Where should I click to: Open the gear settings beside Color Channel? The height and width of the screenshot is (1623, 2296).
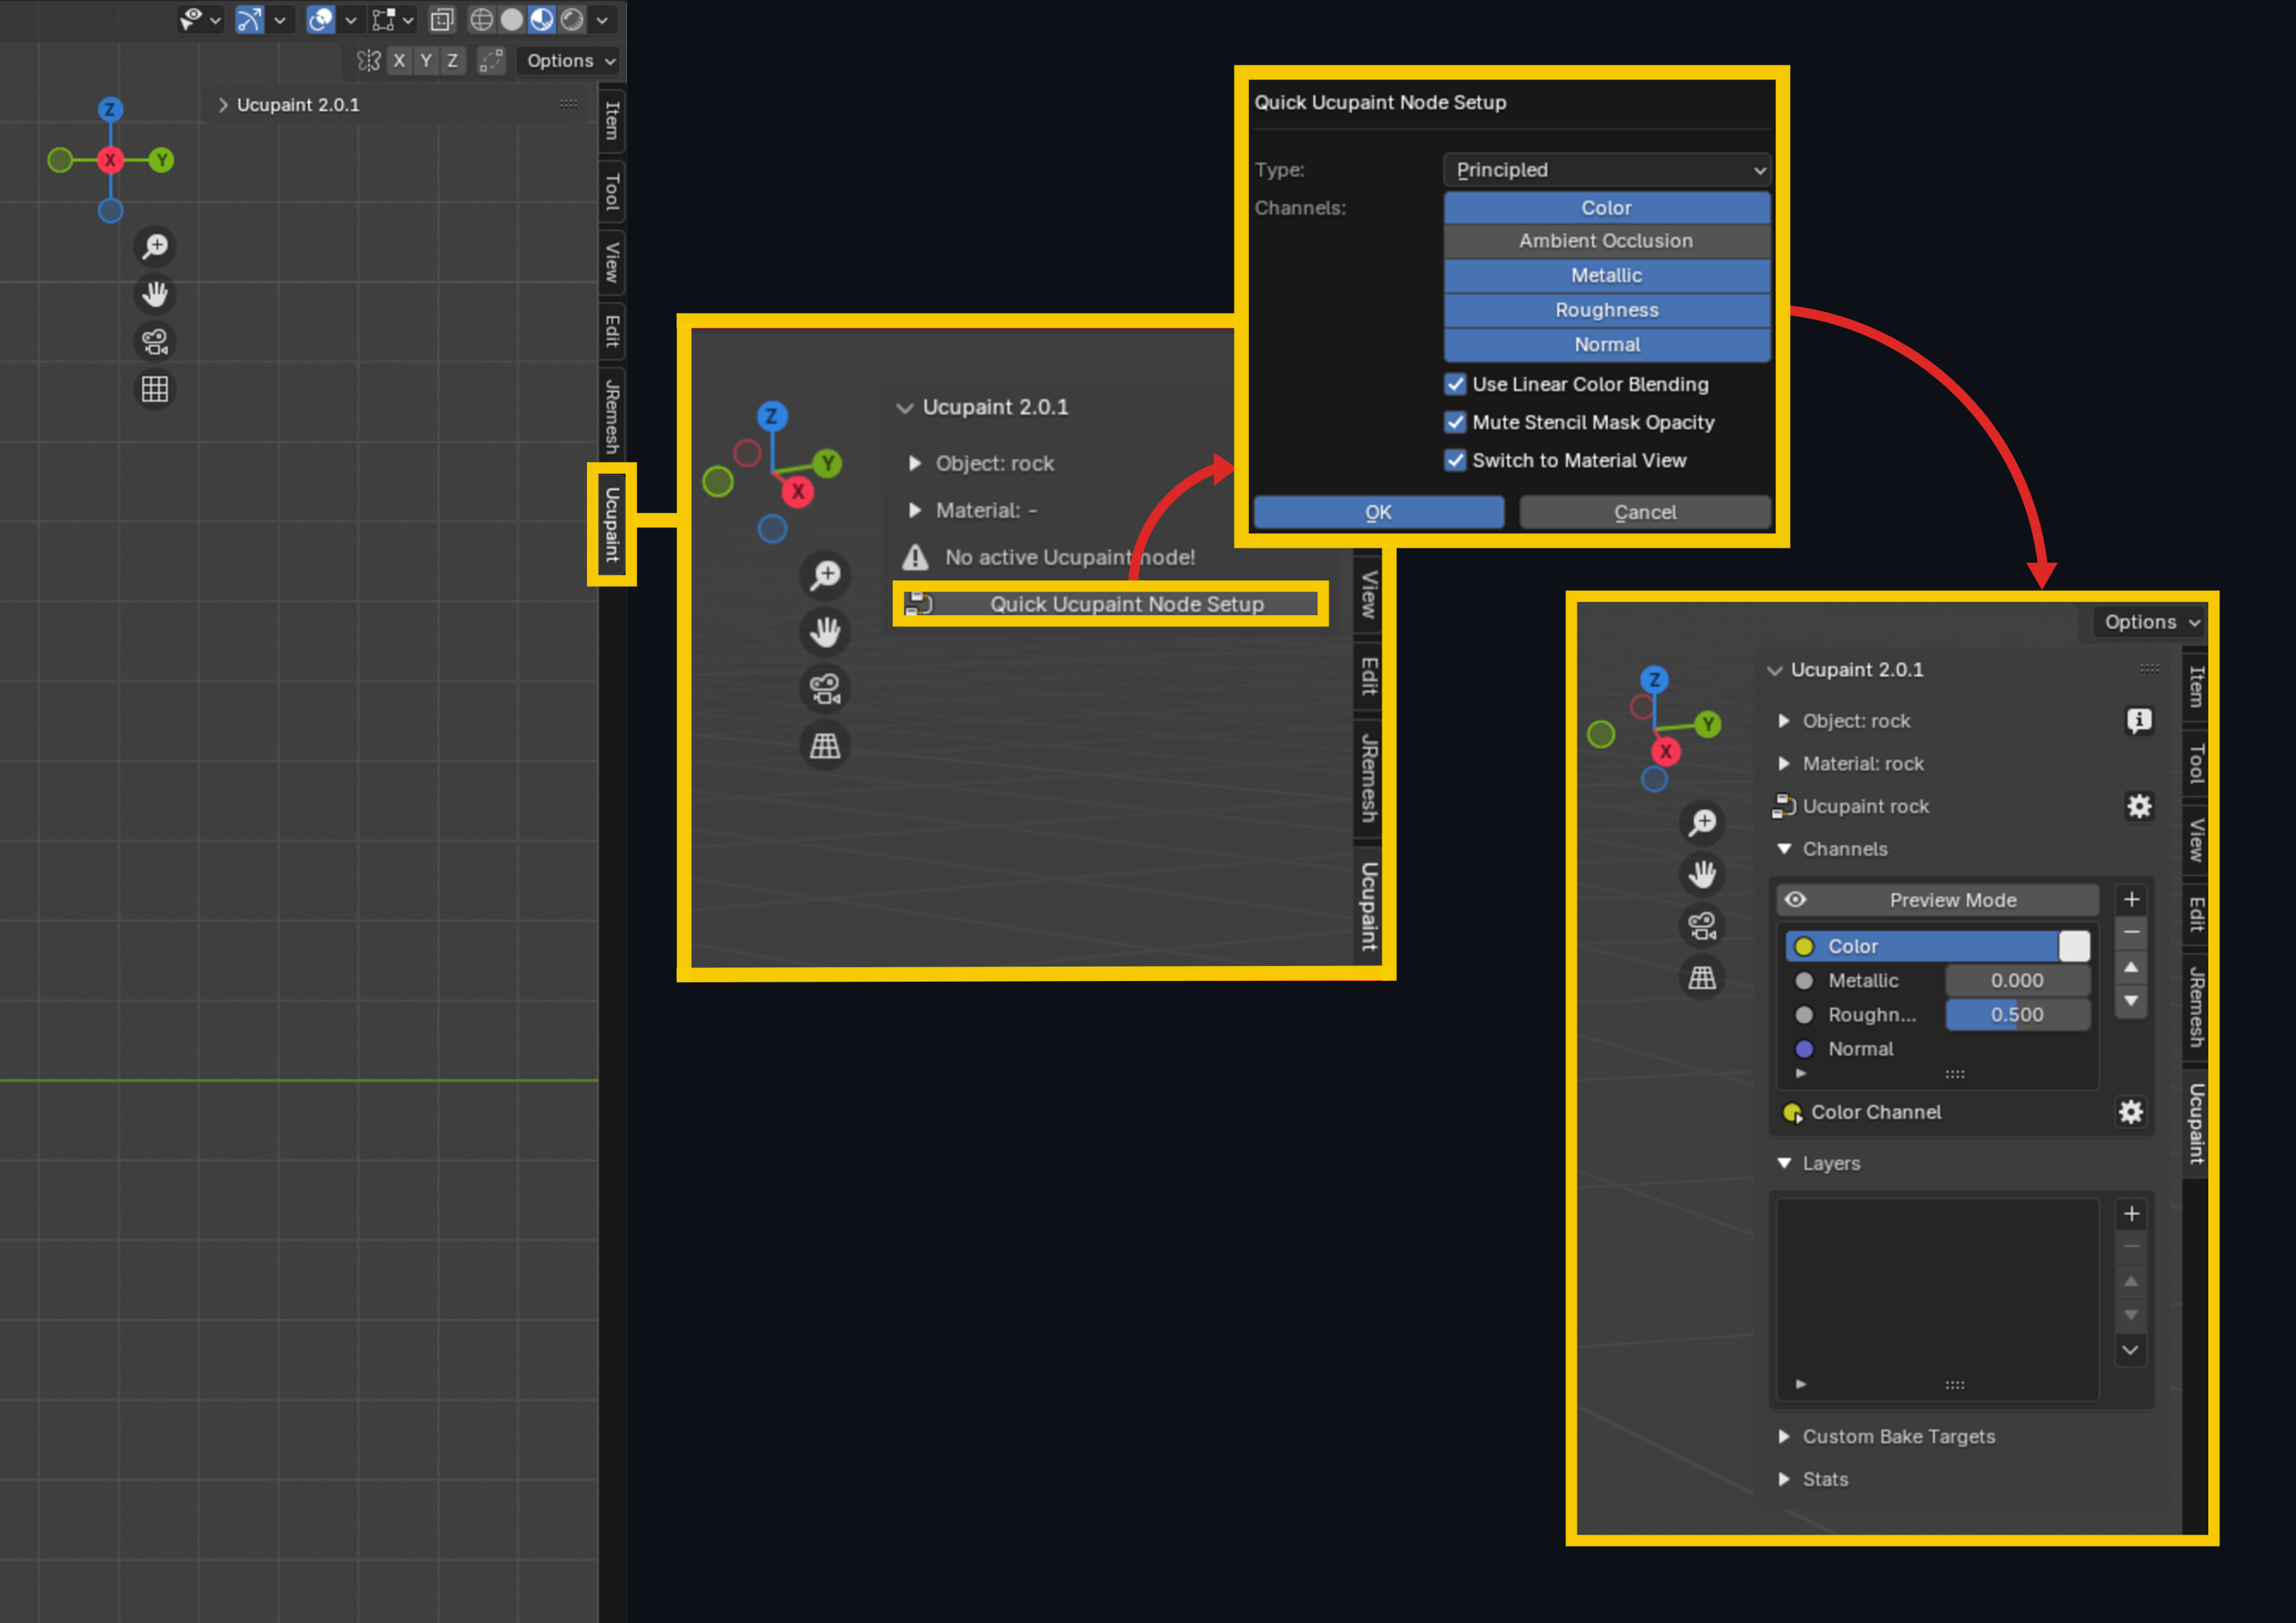[2131, 1112]
